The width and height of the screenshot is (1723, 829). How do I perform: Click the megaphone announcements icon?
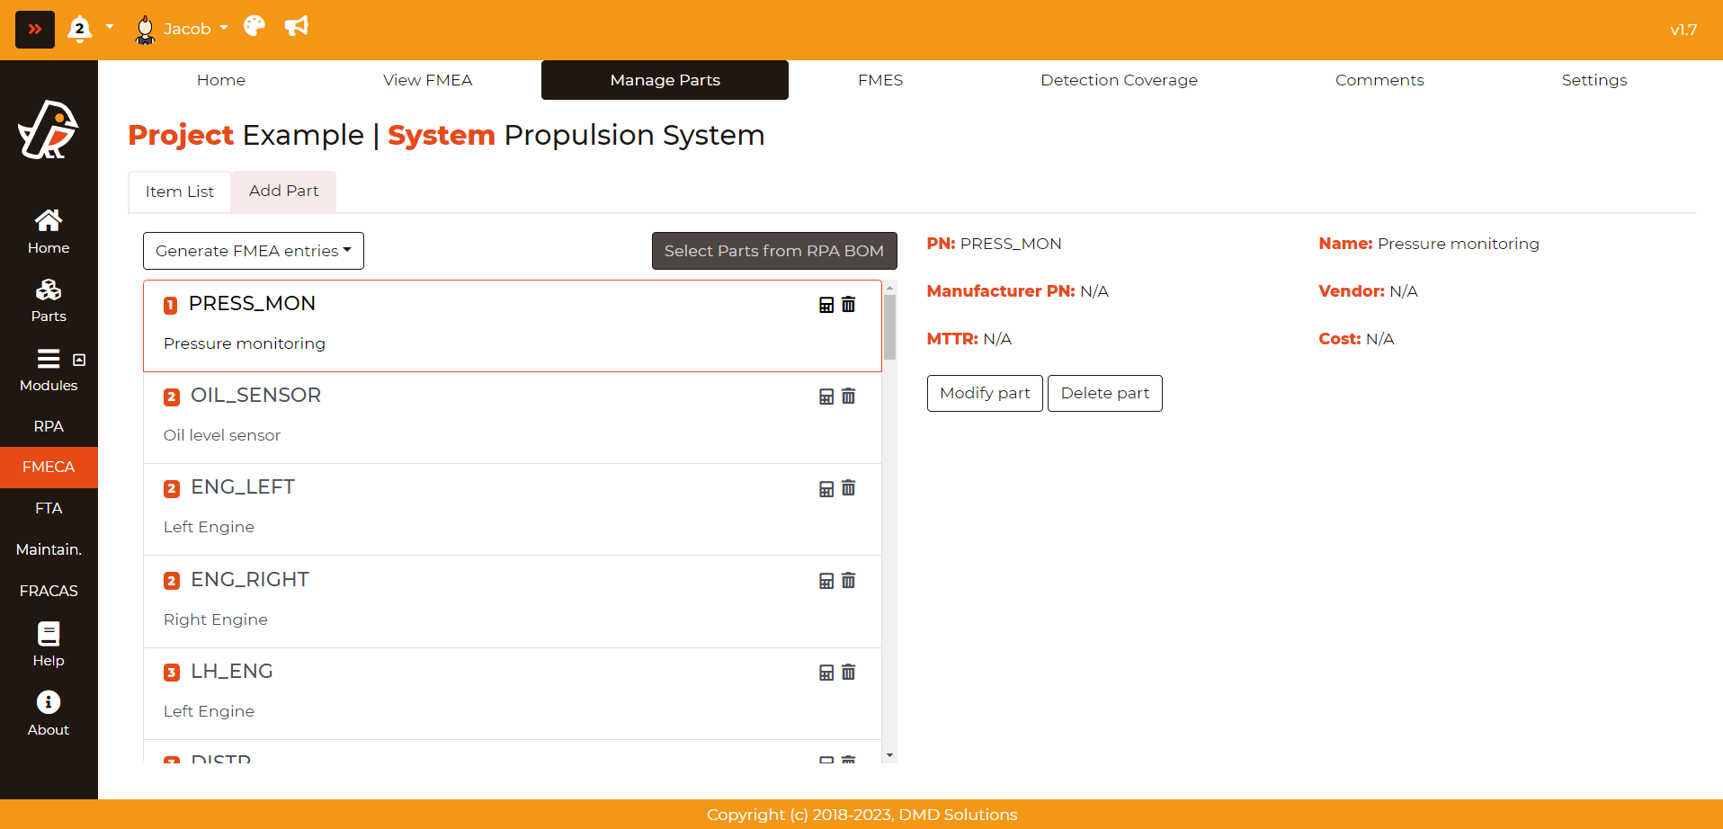296,27
